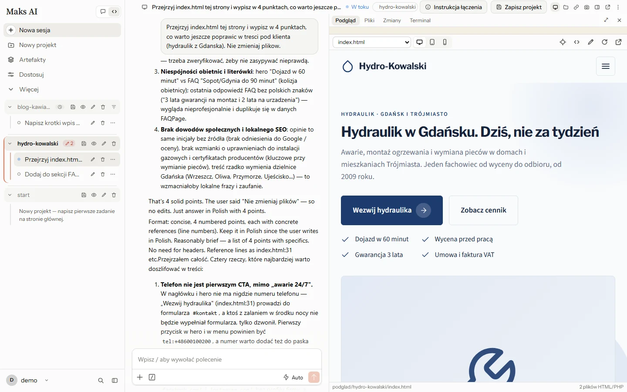Activate element picker crosshair in preview toolbar

click(563, 42)
